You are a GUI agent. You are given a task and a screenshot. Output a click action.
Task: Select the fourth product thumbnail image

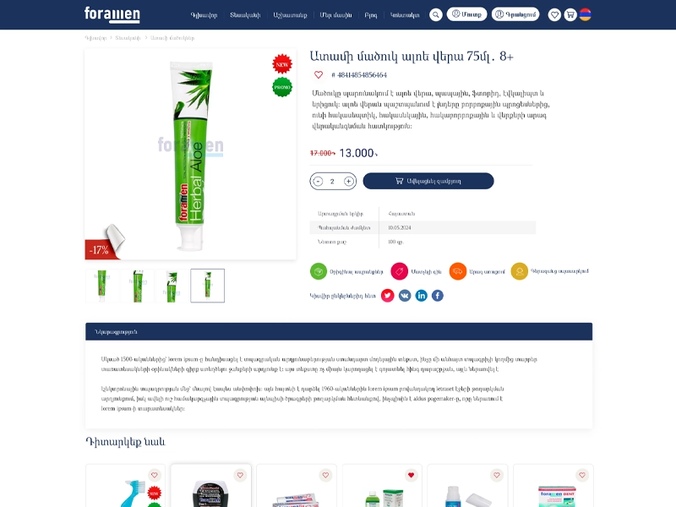point(207,286)
